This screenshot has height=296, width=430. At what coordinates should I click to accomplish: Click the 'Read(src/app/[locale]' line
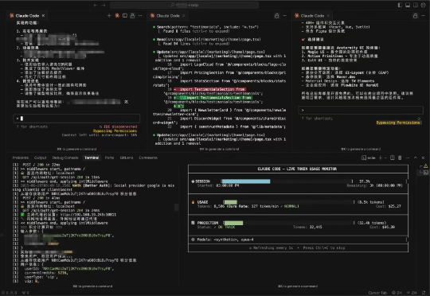pyautogui.click(x=207, y=40)
